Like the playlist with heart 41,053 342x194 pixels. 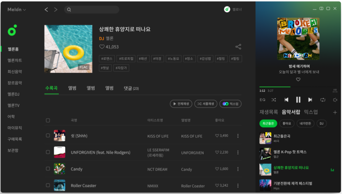click(102, 47)
